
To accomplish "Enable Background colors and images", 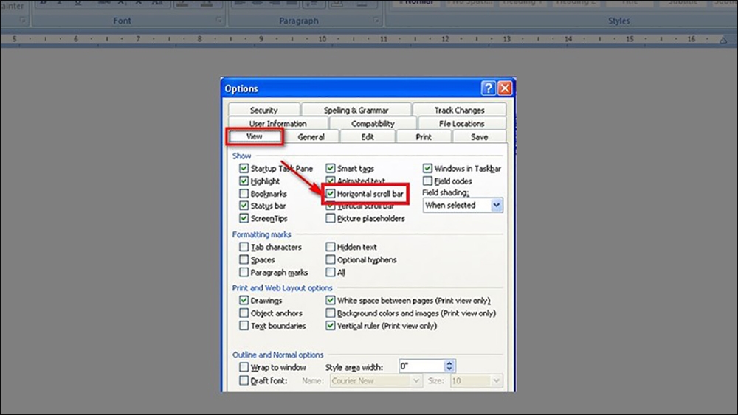I will pos(331,313).
